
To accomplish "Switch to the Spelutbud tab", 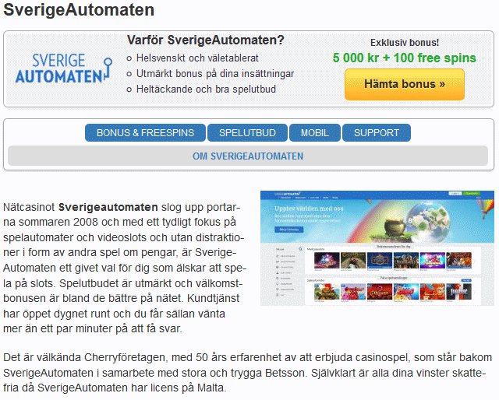I will (x=247, y=132).
